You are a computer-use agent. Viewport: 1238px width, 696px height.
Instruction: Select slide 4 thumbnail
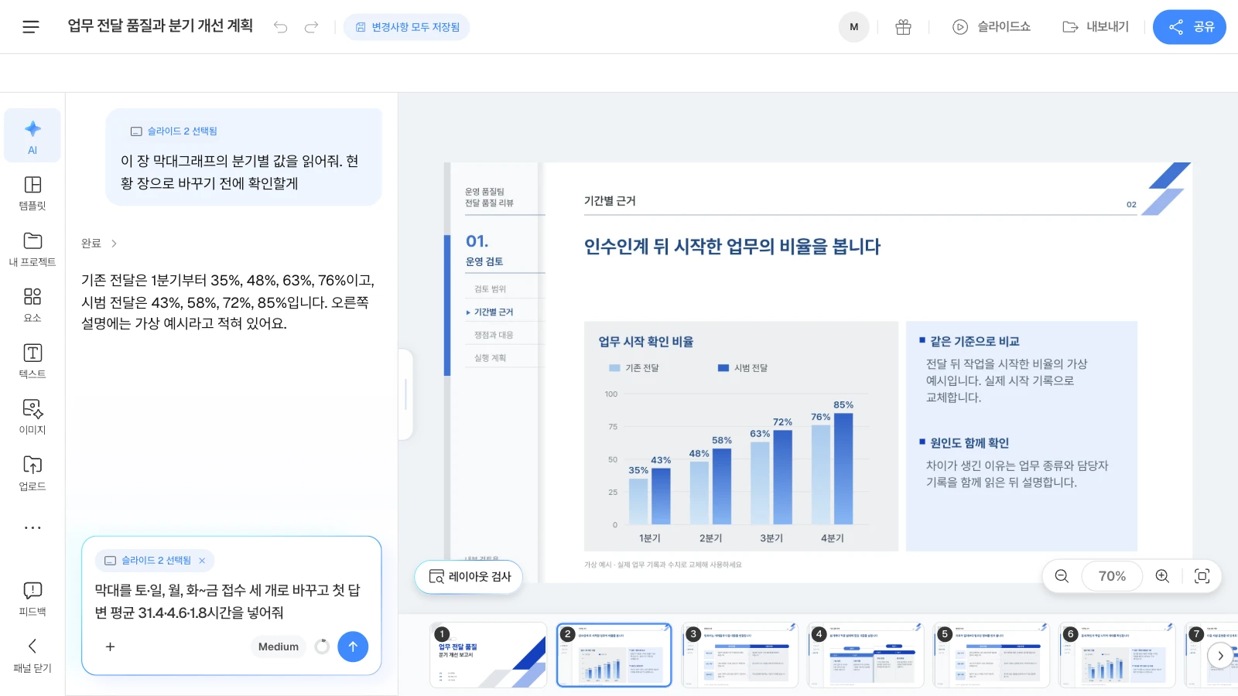pyautogui.click(x=866, y=655)
